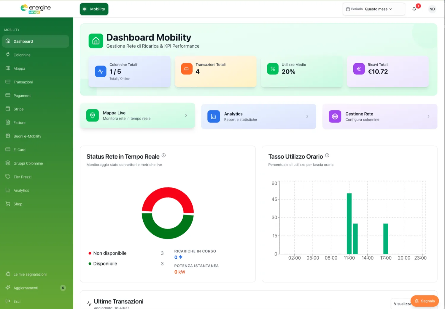
Task: Click the Aggiornamenti sparkle icon
Action: pyautogui.click(x=8, y=287)
